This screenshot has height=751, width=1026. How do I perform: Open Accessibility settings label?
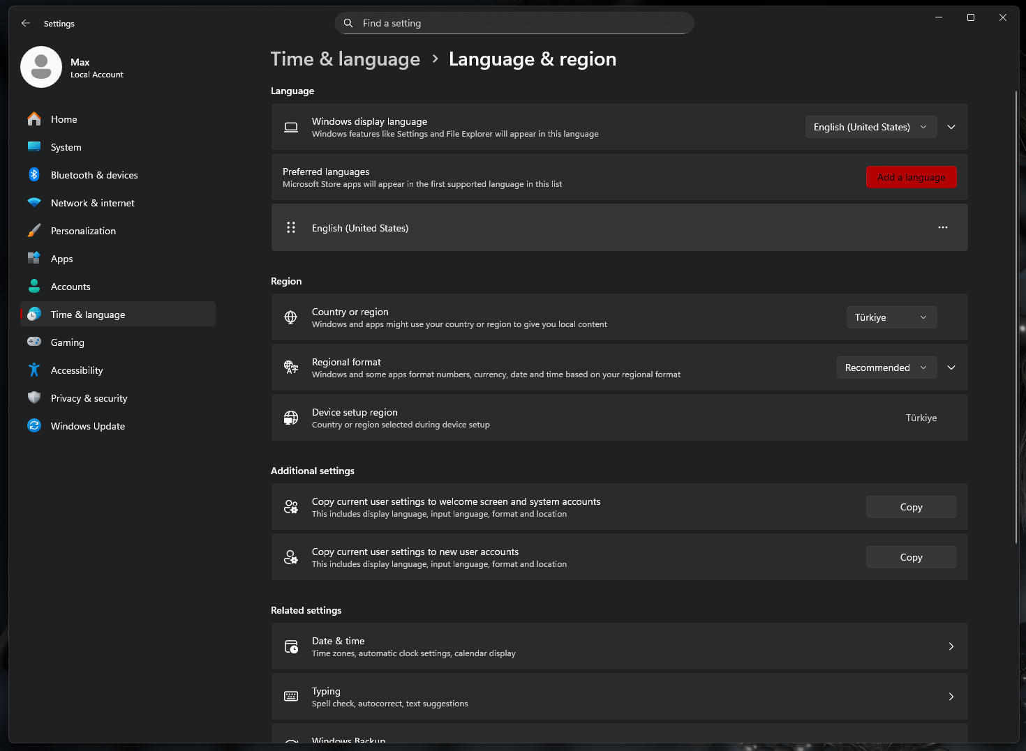pyautogui.click(x=77, y=370)
